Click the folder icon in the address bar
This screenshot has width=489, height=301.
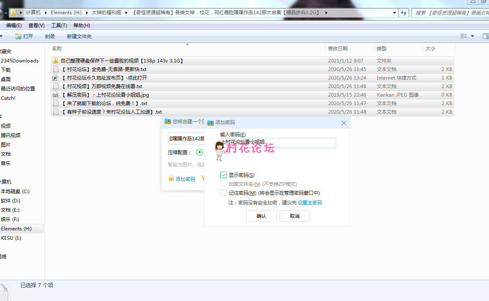tap(13, 13)
